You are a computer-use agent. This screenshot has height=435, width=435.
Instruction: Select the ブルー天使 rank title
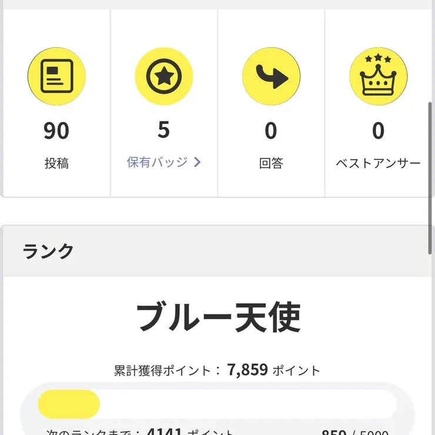[x=218, y=318]
